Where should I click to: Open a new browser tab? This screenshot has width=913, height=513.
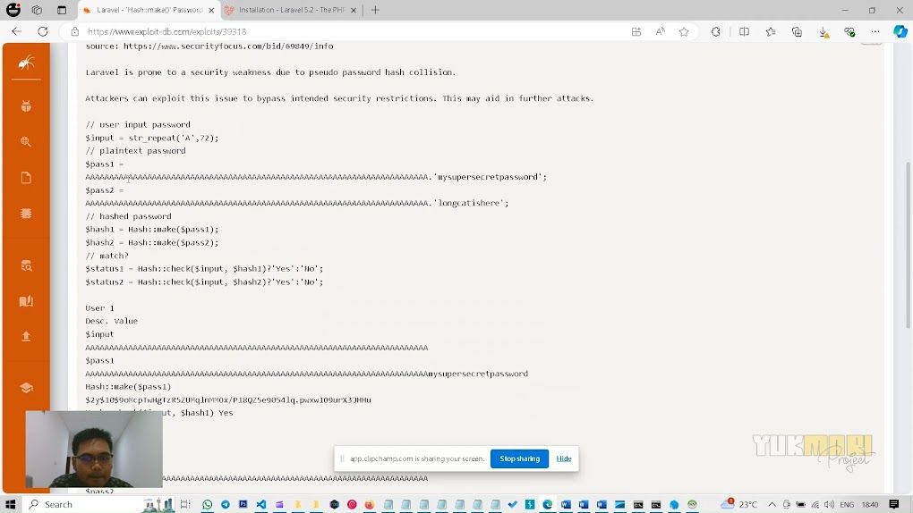point(376,10)
